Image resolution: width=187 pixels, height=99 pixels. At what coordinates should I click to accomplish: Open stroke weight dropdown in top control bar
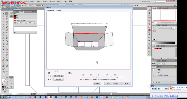tap(33, 5)
